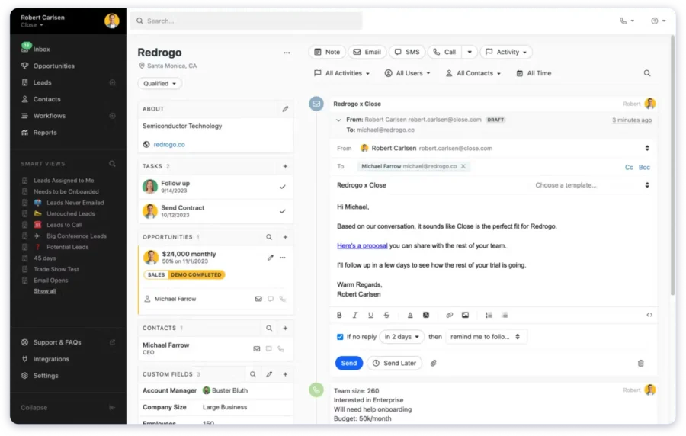
Task: Search the activity feed
Action: tap(647, 73)
